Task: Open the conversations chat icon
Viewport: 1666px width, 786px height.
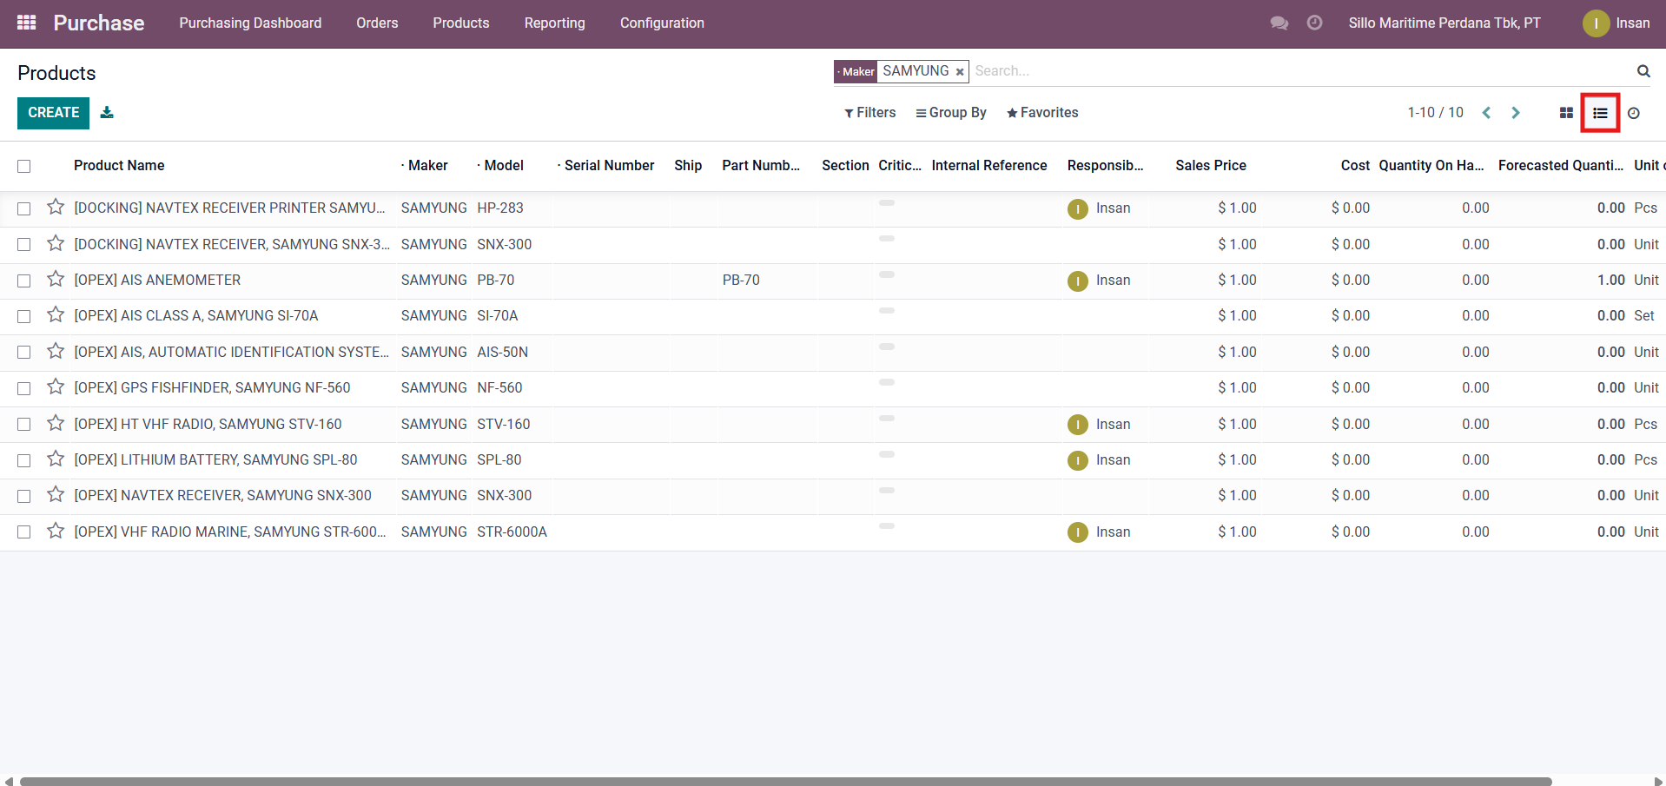Action: coord(1279,23)
